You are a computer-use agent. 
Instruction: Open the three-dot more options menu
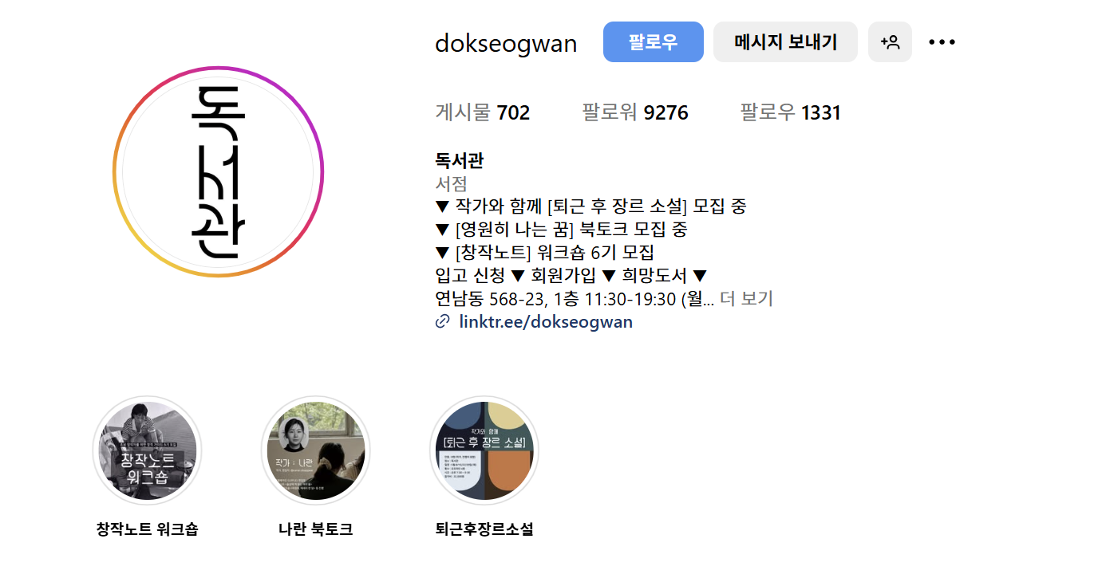pyautogui.click(x=942, y=42)
